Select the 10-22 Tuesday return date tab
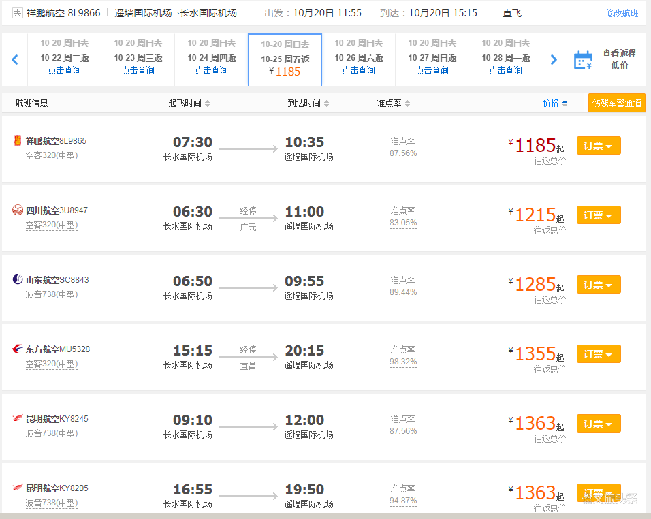This screenshot has height=519, width=651. [x=64, y=59]
